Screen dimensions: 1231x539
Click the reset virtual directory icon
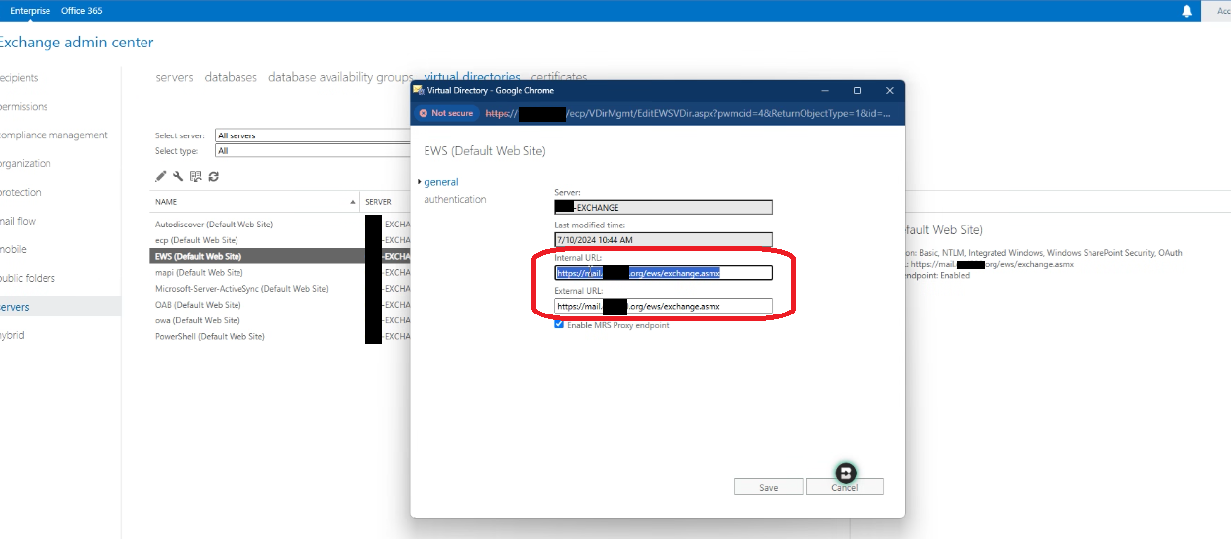195,177
